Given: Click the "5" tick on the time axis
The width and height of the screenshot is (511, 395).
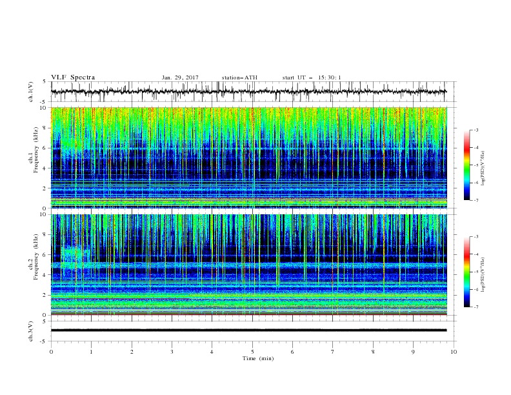Looking at the screenshot, I should pyautogui.click(x=252, y=352).
